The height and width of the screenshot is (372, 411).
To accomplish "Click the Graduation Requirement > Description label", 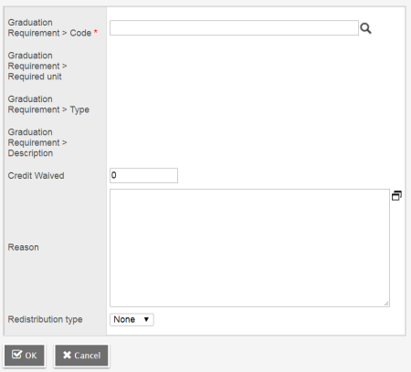I will [37, 142].
